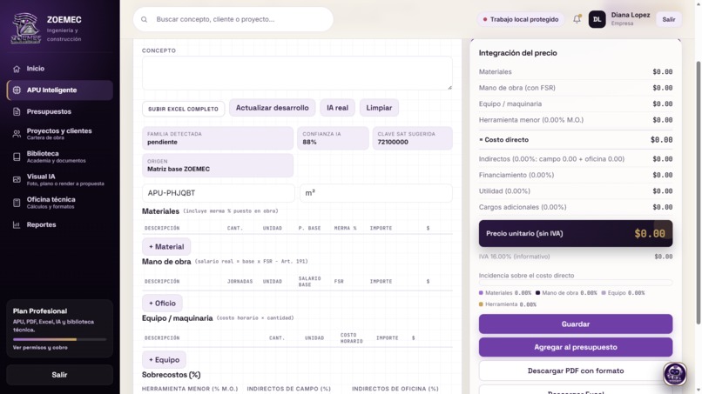This screenshot has height=394, width=702.
Task: Click the Reportes bar chart icon
Action: (x=17, y=225)
